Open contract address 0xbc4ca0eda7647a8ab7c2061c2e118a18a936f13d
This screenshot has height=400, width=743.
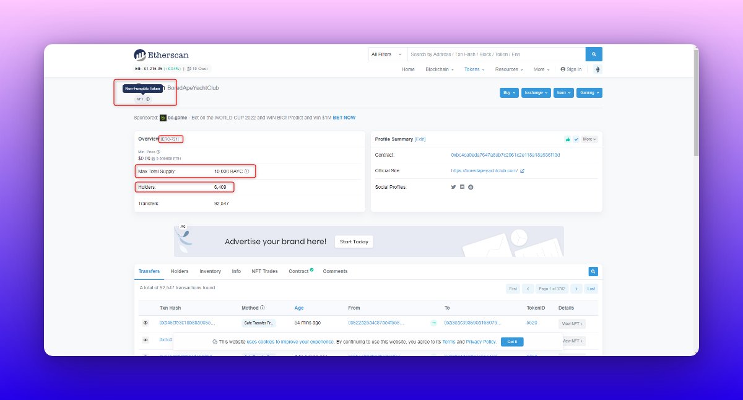[505, 155]
